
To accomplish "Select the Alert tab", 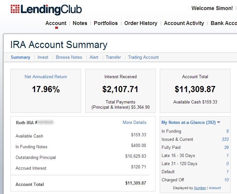I will pyautogui.click(x=94, y=57).
